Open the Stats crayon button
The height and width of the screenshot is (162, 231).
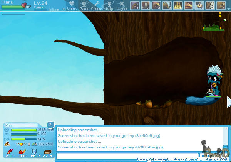tap(10, 153)
